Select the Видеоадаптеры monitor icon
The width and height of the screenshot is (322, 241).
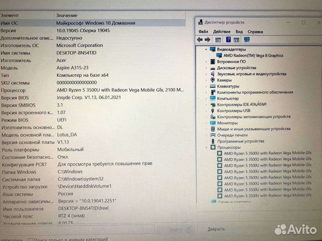pos(212,49)
